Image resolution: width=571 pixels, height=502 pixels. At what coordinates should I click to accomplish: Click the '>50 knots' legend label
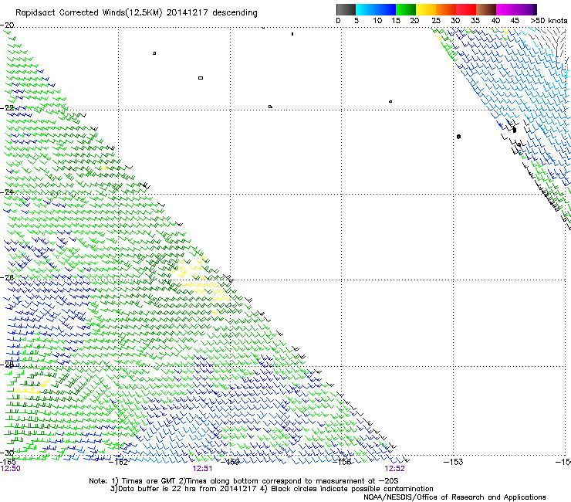click(x=549, y=21)
